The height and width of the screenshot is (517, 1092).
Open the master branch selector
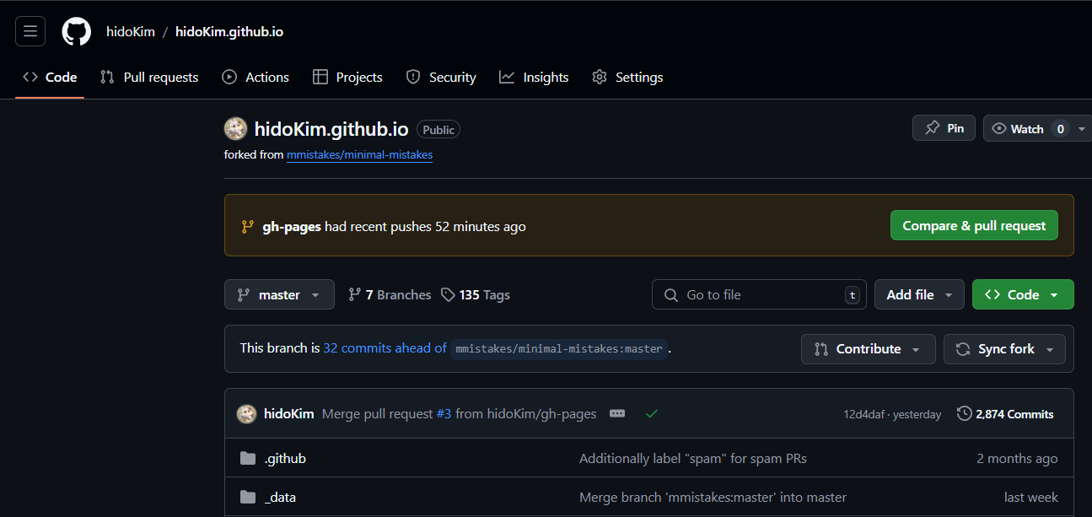click(279, 294)
